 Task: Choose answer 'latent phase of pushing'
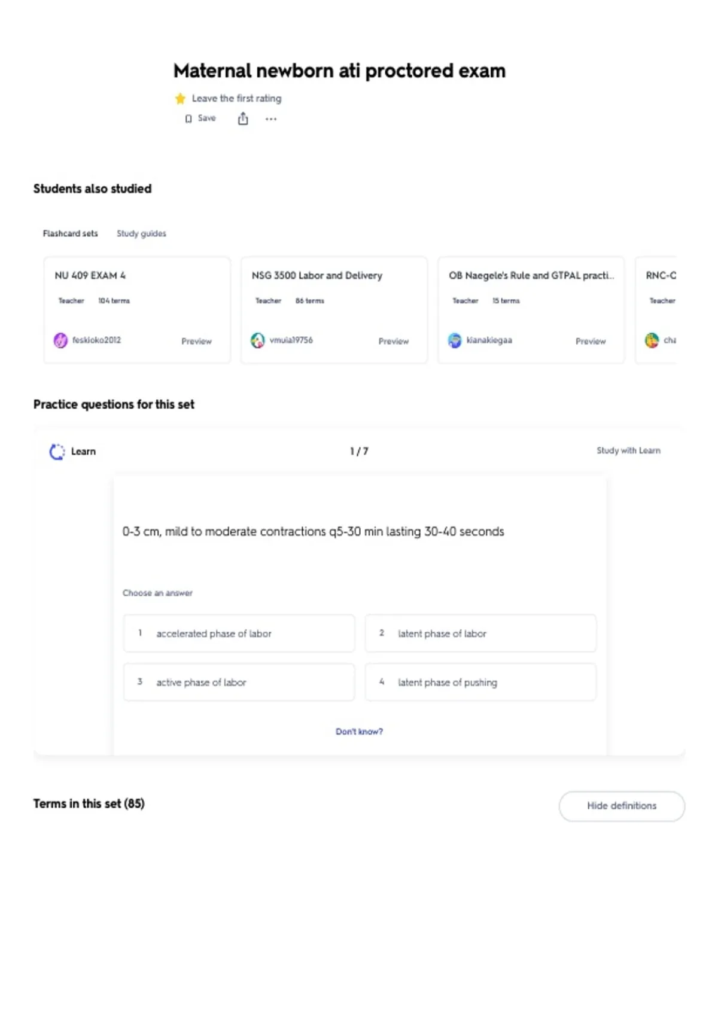[480, 682]
